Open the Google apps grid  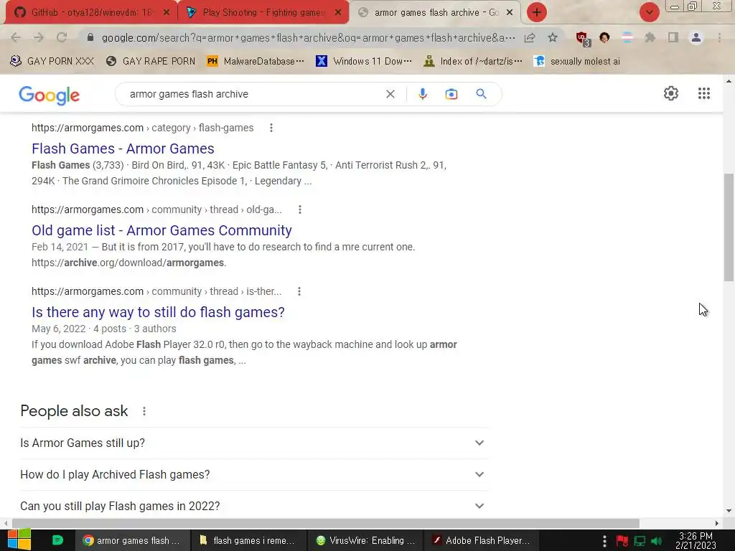tap(703, 93)
